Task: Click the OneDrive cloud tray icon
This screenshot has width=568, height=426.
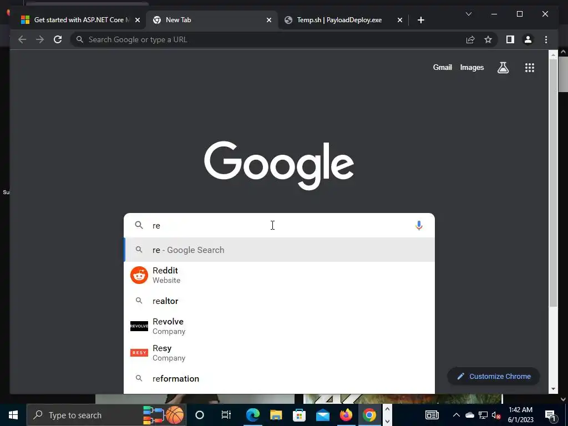Action: [469, 415]
